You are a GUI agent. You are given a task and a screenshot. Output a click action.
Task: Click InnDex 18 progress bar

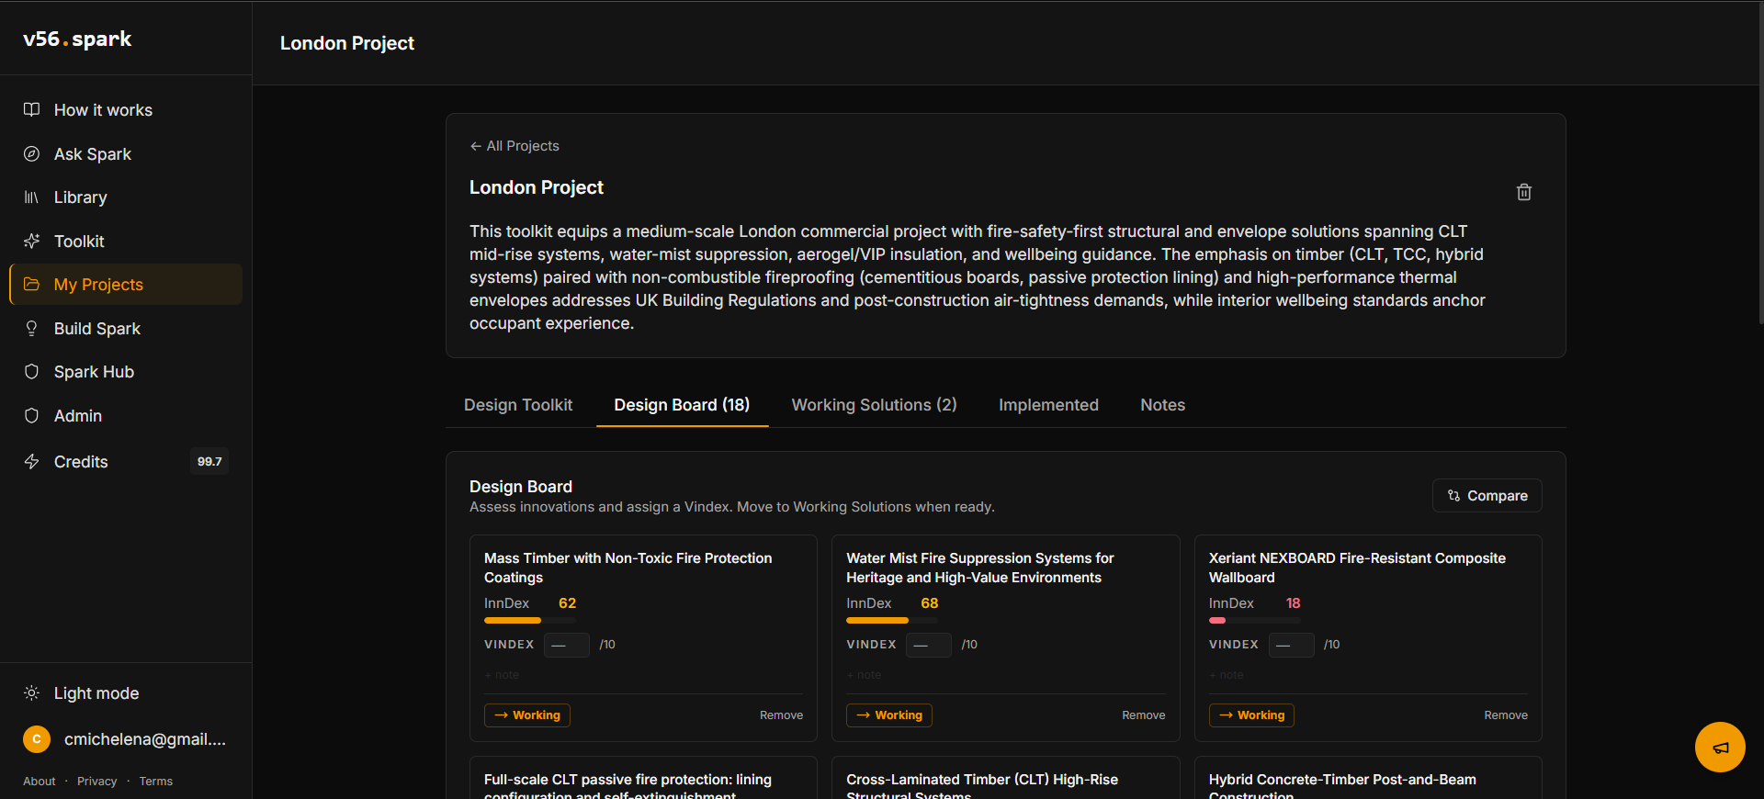1255,621
